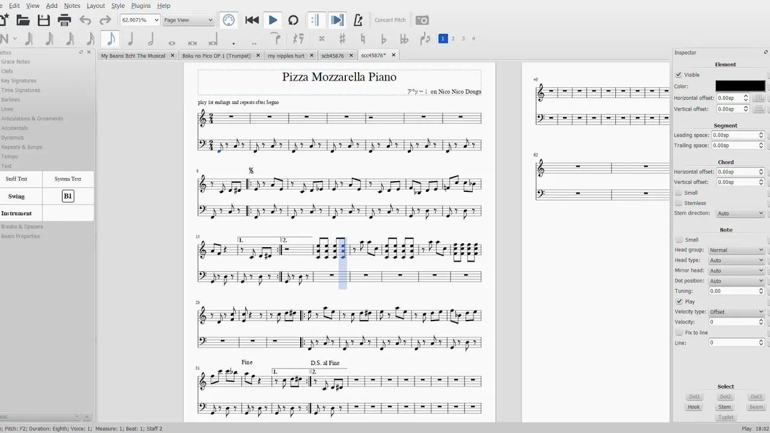Toggle Concert Pitch
The height and width of the screenshot is (433, 770).
[390, 20]
